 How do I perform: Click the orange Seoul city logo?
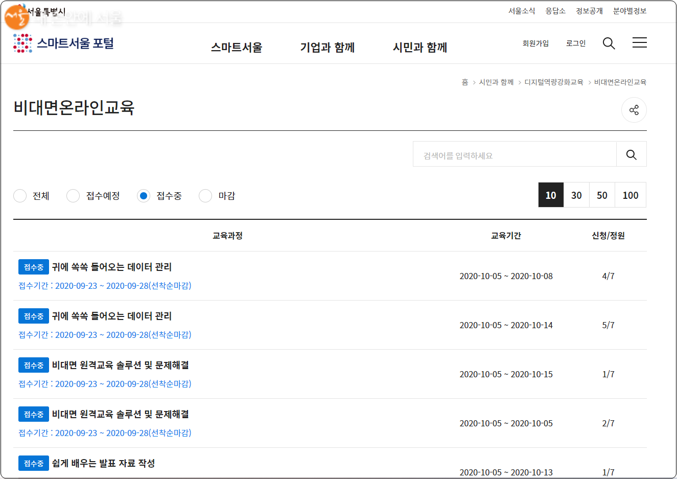click(16, 16)
